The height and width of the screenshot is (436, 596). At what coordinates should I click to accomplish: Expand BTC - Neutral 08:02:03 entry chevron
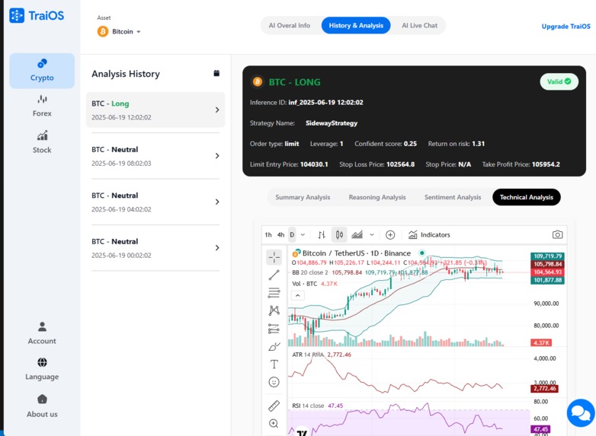pyautogui.click(x=217, y=156)
